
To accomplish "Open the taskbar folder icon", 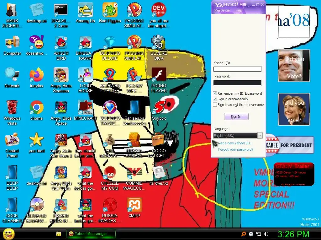I will (59, 234).
